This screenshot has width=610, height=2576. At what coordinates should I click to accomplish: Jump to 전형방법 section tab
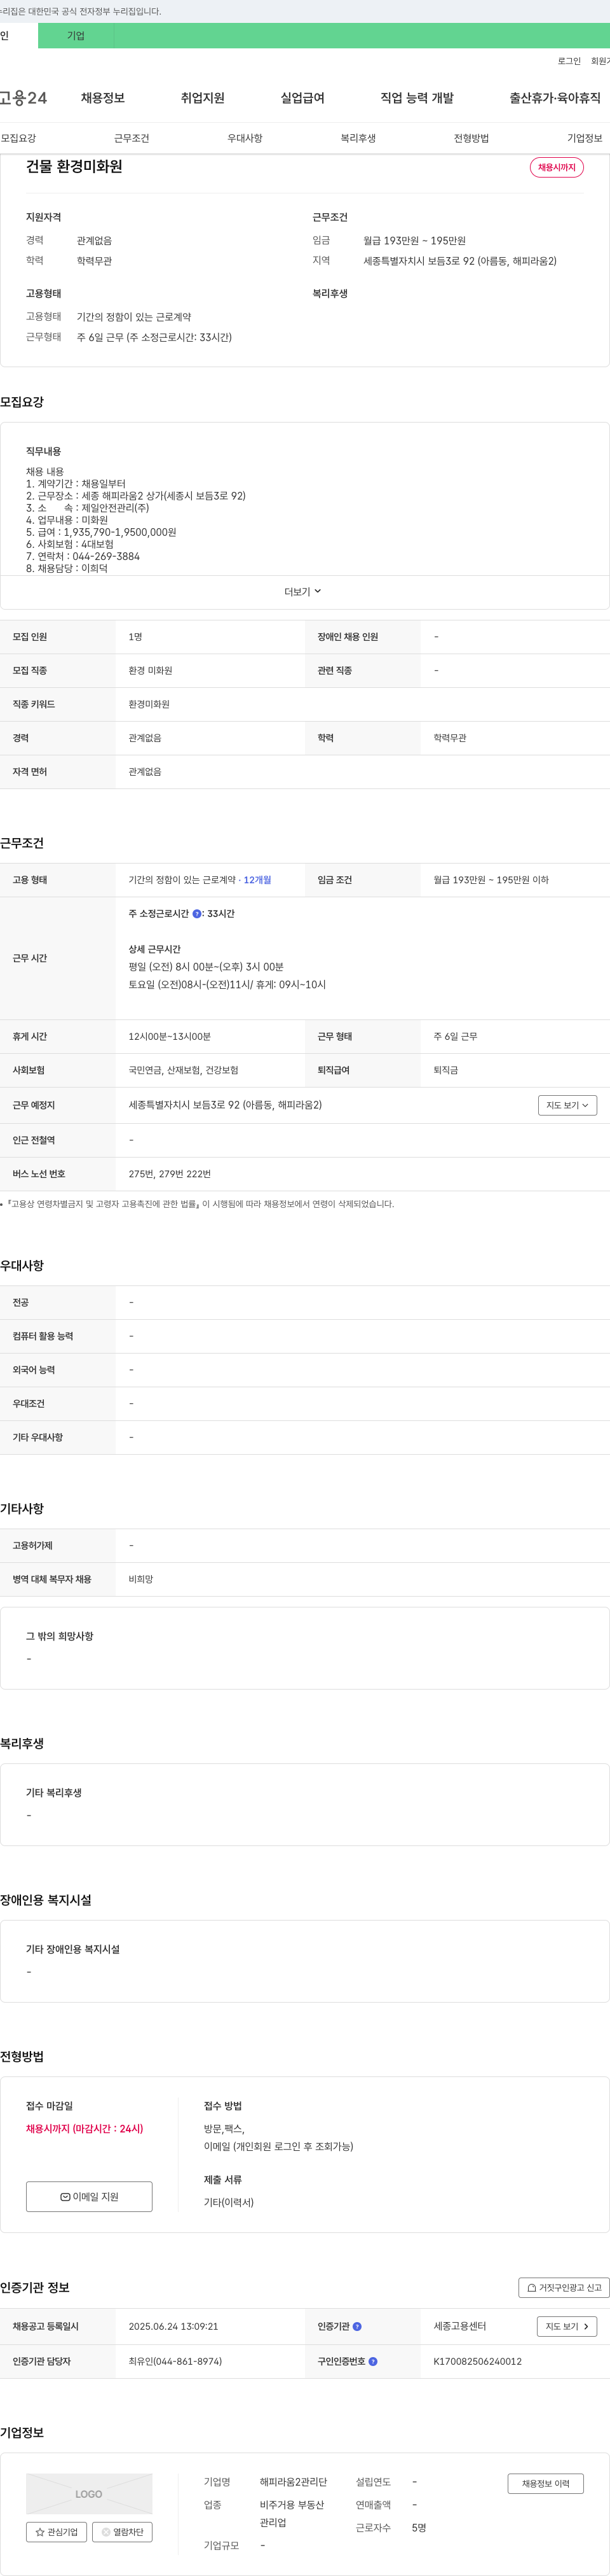pyautogui.click(x=471, y=138)
